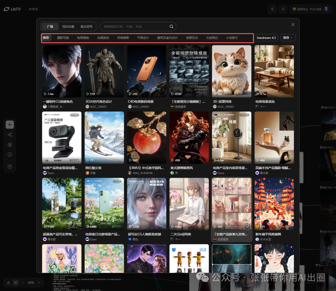Open the 推荐 sort dropdown
The height and width of the screenshot is (291, 336).
tap(288, 38)
